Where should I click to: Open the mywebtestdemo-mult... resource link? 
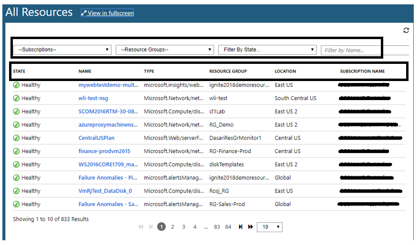109,85
